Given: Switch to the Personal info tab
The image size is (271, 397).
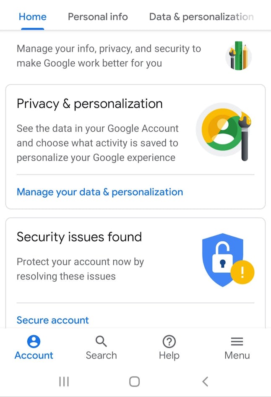Looking at the screenshot, I should click(98, 17).
